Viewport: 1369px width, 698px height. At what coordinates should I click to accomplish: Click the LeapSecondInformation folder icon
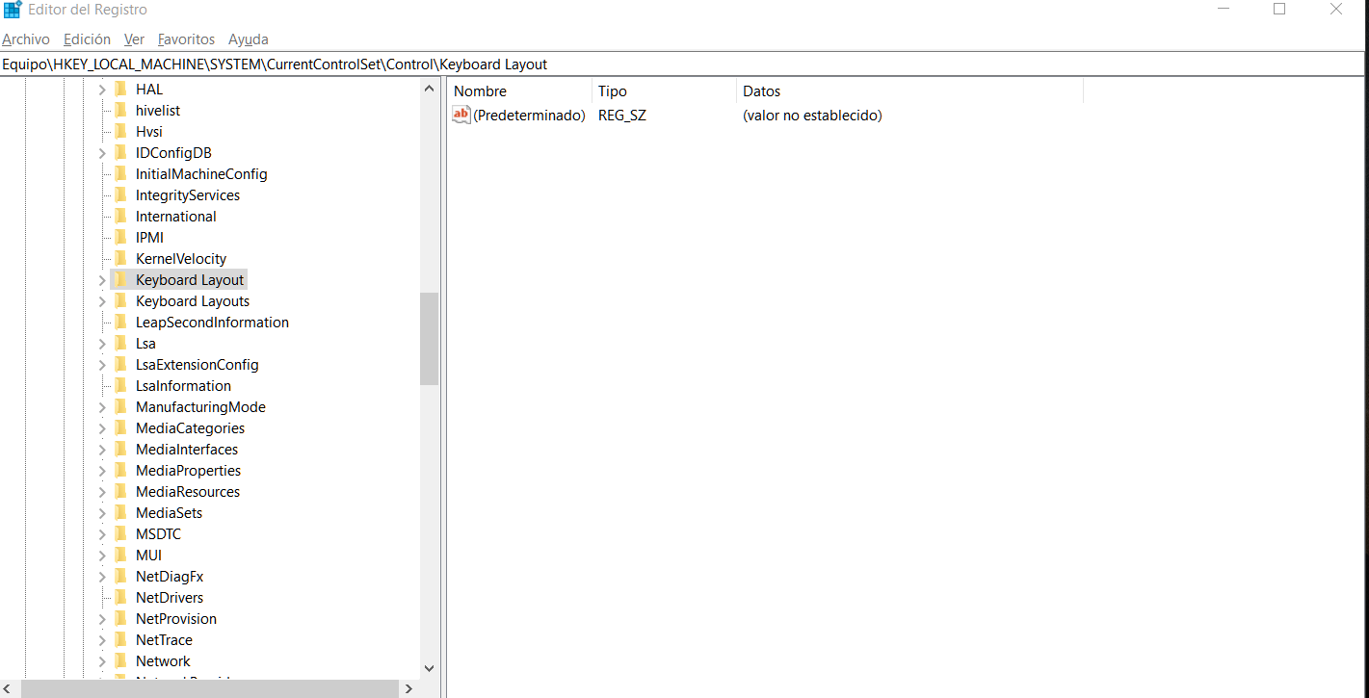click(120, 323)
